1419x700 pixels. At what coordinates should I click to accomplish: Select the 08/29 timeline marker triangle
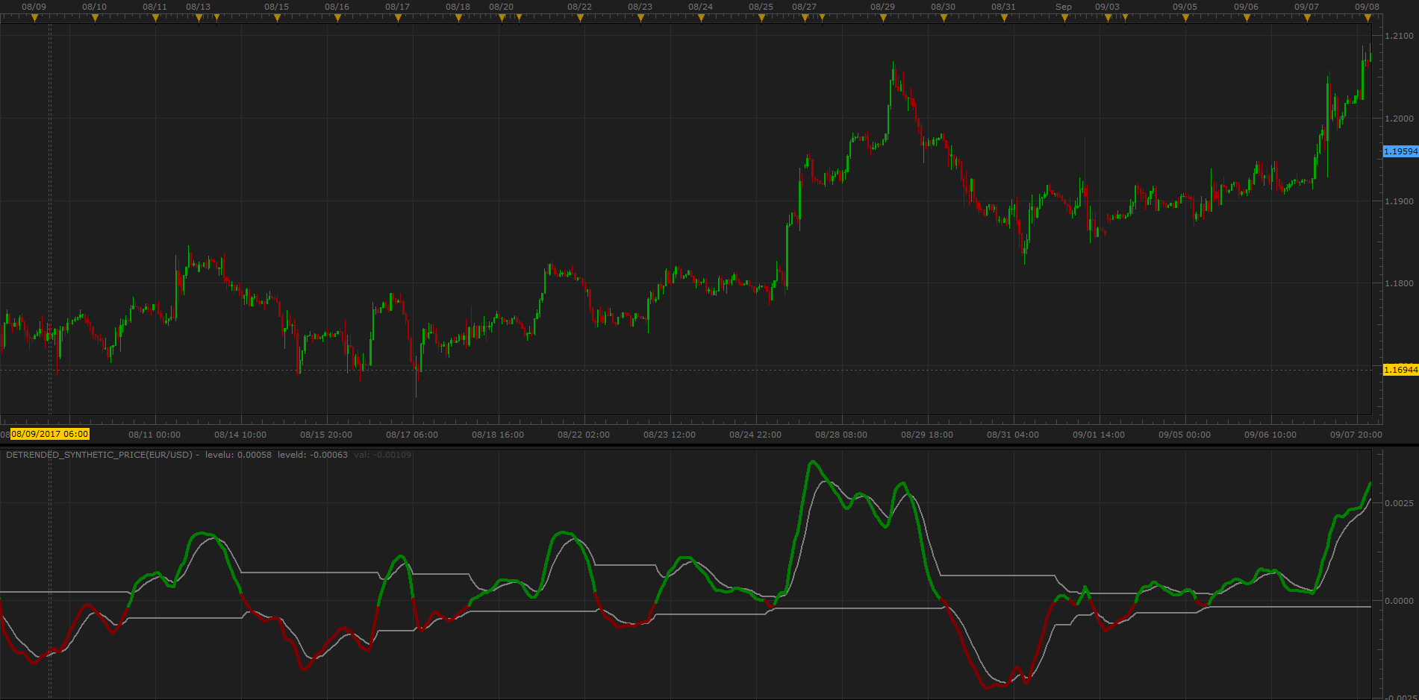point(883,18)
